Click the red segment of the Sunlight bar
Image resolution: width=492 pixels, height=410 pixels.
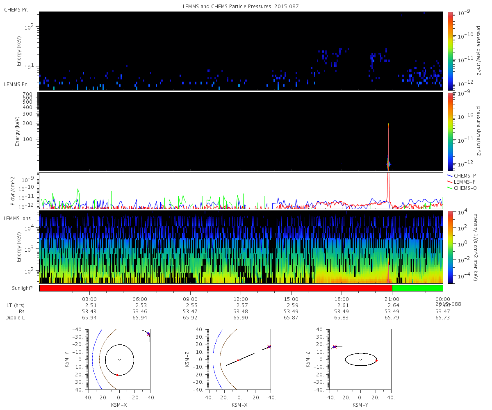point(216,288)
